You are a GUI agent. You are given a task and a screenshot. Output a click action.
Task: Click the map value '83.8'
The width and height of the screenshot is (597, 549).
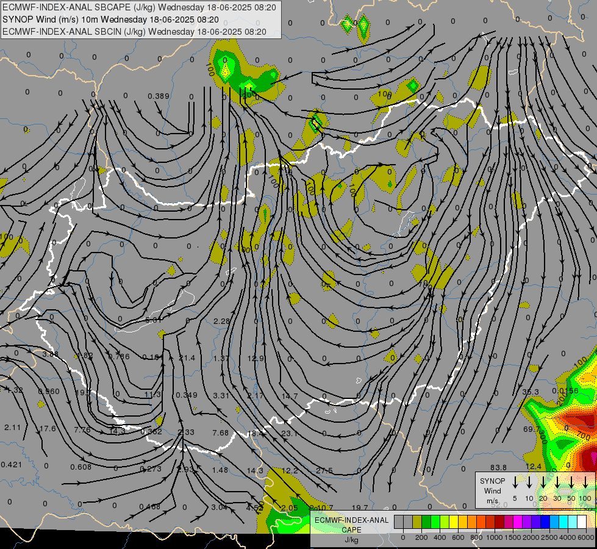point(498,467)
